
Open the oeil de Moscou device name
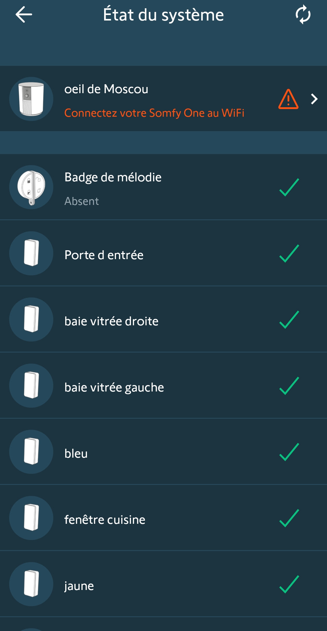pyautogui.click(x=106, y=89)
